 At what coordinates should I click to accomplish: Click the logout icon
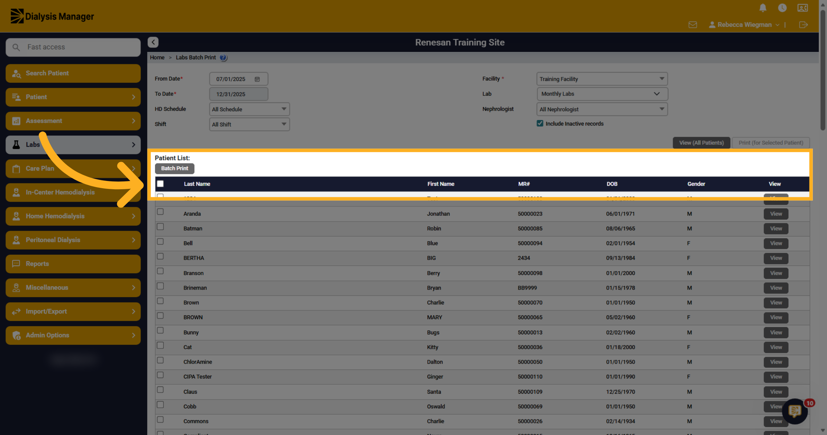803,25
